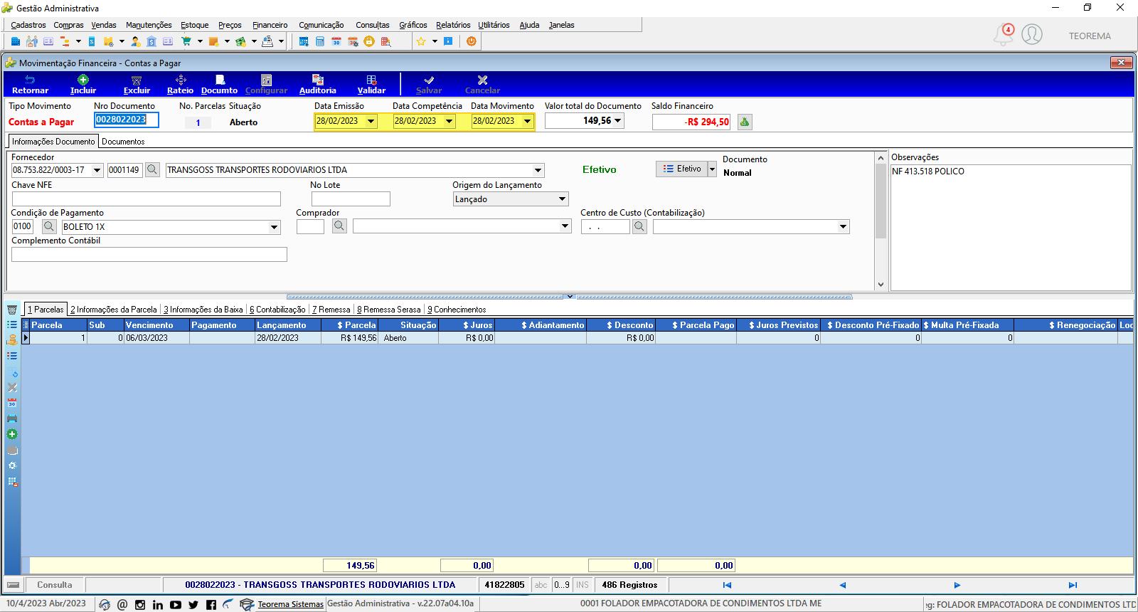Switch to the Contabilização tab
Image resolution: width=1138 pixels, height=612 pixels.
coord(277,310)
